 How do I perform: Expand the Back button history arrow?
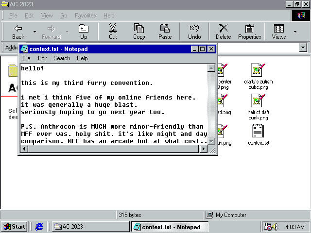pyautogui.click(x=35, y=32)
